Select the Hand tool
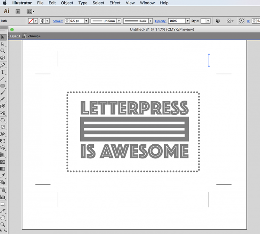Screen dimensions: 260x234 (3, 218)
